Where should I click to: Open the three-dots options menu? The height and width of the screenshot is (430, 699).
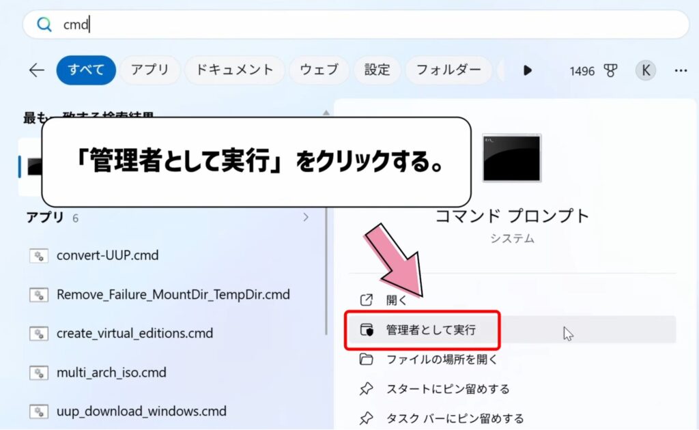(x=681, y=70)
